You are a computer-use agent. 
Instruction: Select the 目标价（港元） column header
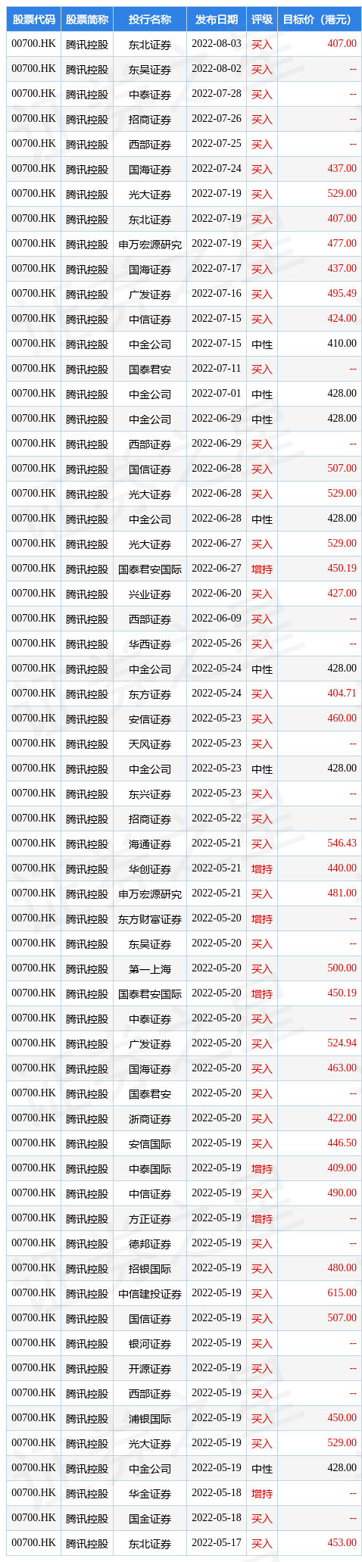(x=317, y=20)
